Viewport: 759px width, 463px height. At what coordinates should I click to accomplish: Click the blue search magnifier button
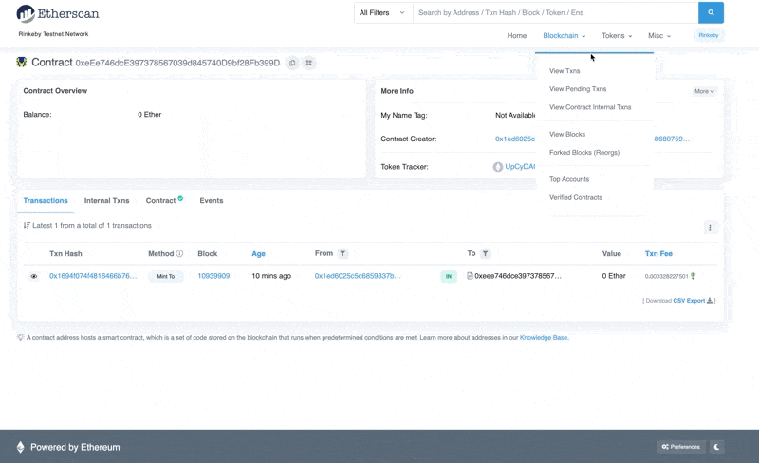tap(711, 13)
